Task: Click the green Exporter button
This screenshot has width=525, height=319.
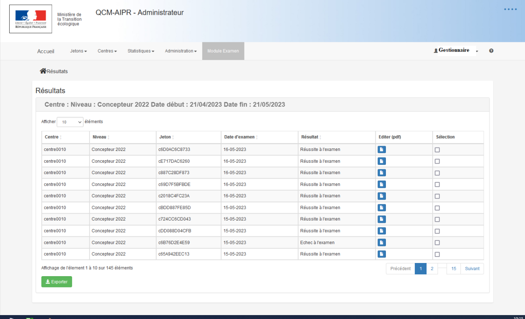Action: 57,282
